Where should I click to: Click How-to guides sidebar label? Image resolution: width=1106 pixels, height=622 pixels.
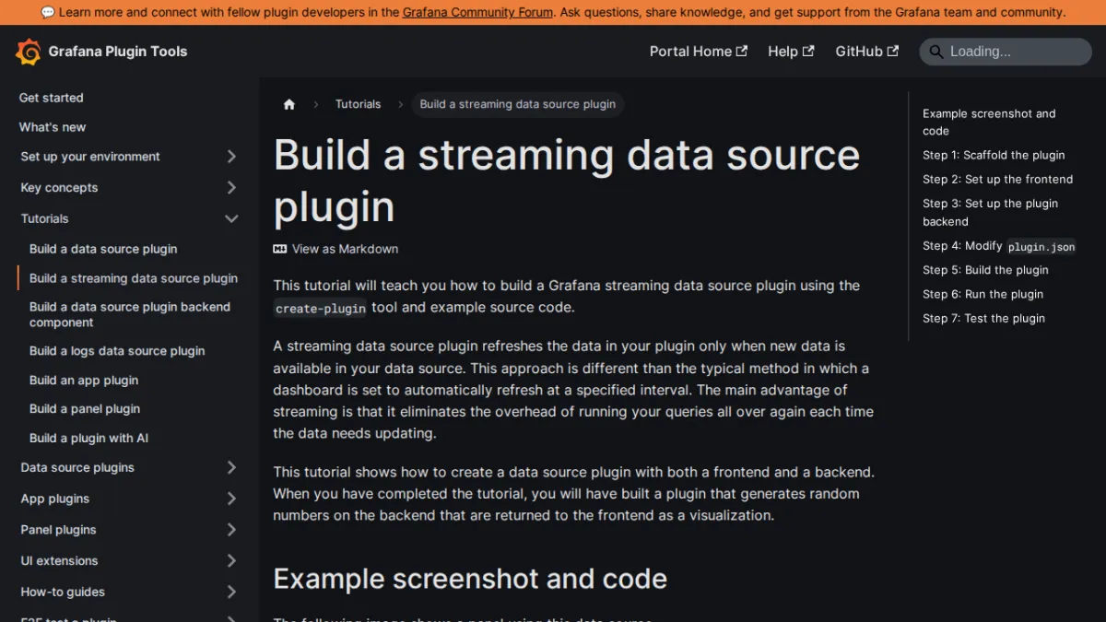[x=63, y=592]
